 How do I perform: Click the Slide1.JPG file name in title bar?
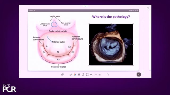tap(33, 11)
